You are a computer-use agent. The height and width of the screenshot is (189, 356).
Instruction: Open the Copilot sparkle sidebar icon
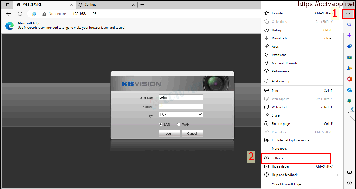click(x=349, y=35)
